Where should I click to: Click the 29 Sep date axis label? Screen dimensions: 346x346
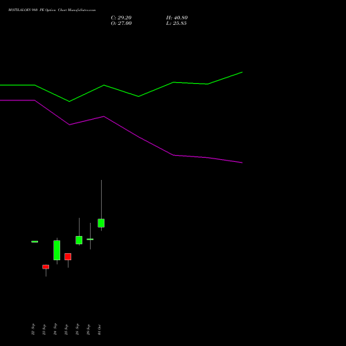pyautogui.click(x=89, y=329)
